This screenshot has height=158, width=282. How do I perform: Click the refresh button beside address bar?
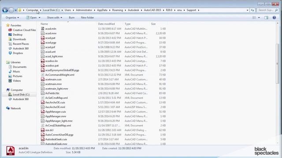(252, 10)
